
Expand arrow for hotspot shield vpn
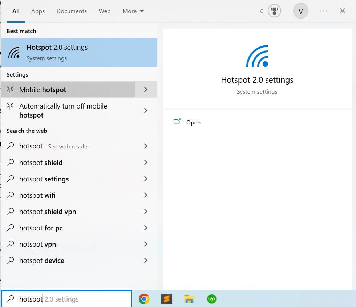146,212
